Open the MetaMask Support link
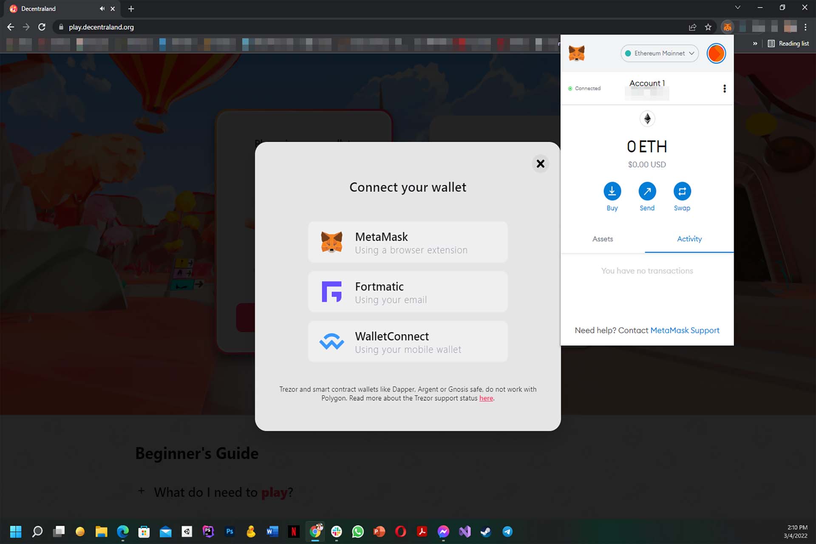The width and height of the screenshot is (816, 544). click(x=685, y=330)
